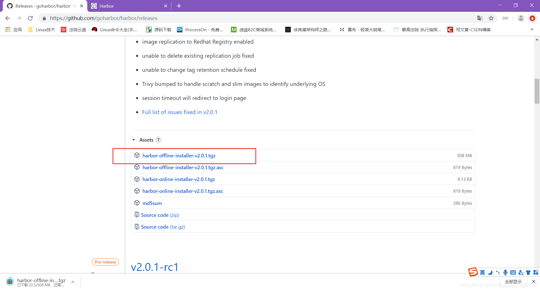This screenshot has width=540, height=290.
Task: Open the Linux命令大全 bookmark
Action: point(114,30)
